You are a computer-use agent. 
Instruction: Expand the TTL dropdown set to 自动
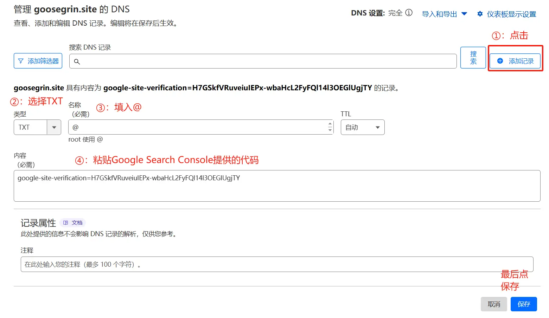pyautogui.click(x=362, y=127)
